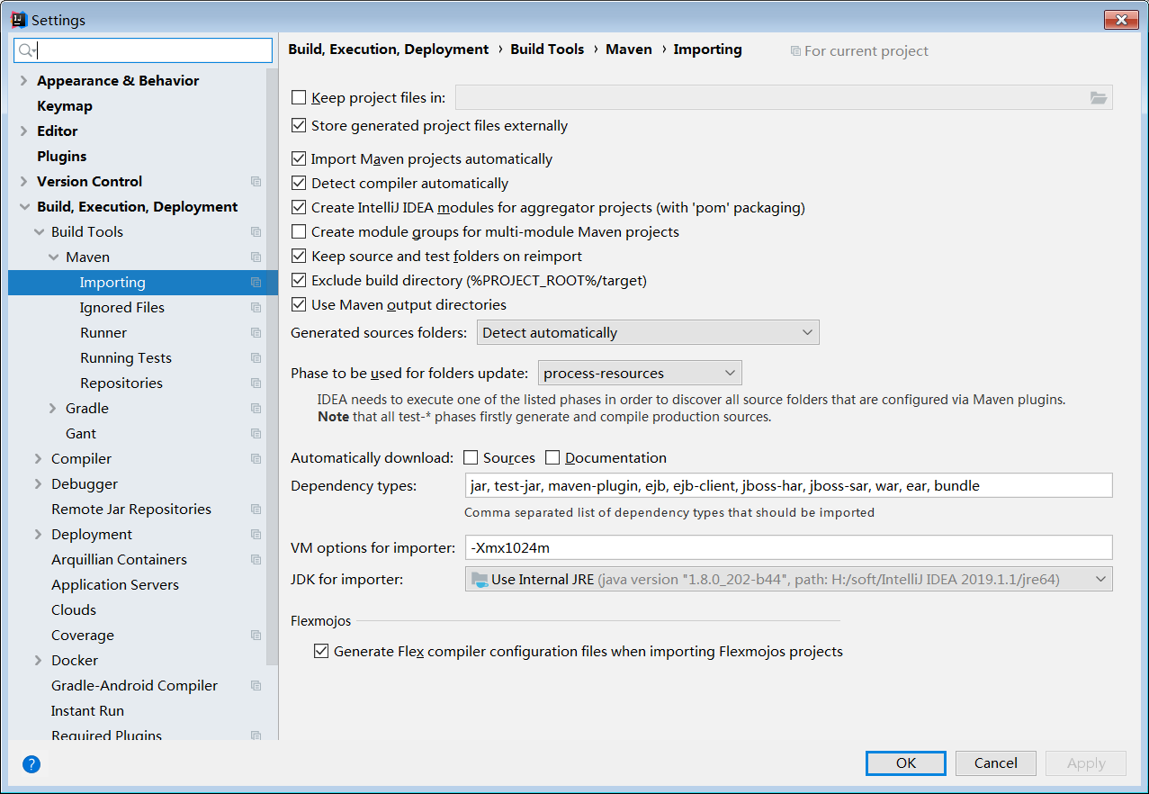Viewport: 1149px width, 794px height.
Task: Click the 'Dependency types' text field
Action: tap(789, 486)
